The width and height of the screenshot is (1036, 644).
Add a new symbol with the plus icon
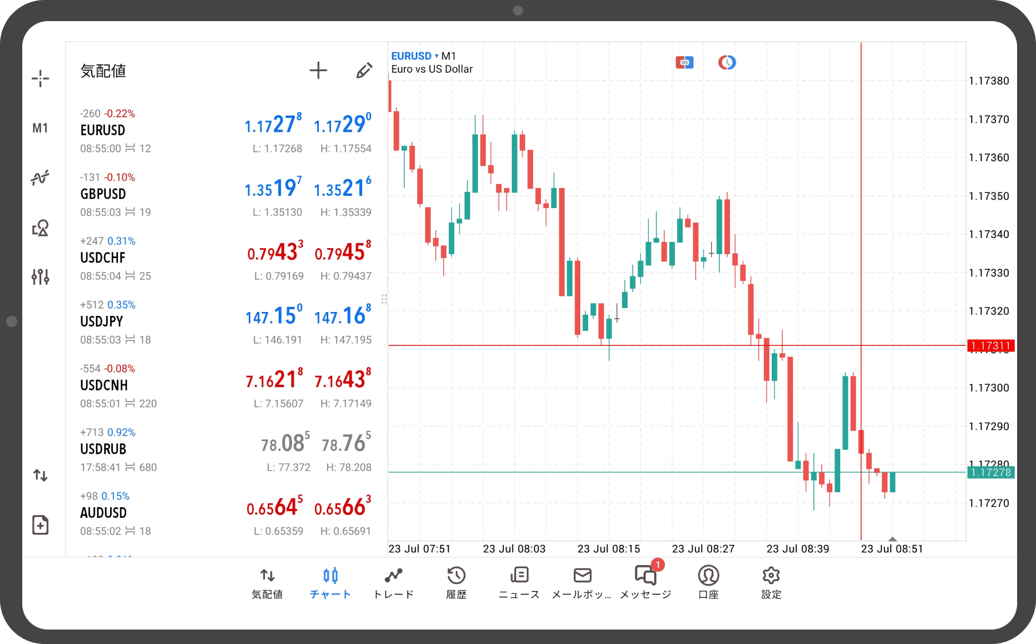tap(318, 71)
